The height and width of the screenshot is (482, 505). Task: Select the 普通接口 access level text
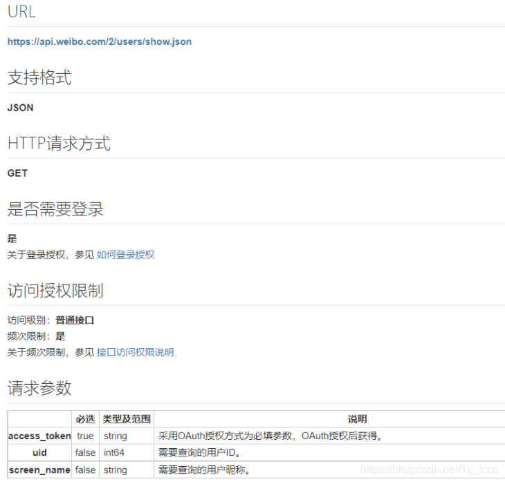tap(75, 320)
